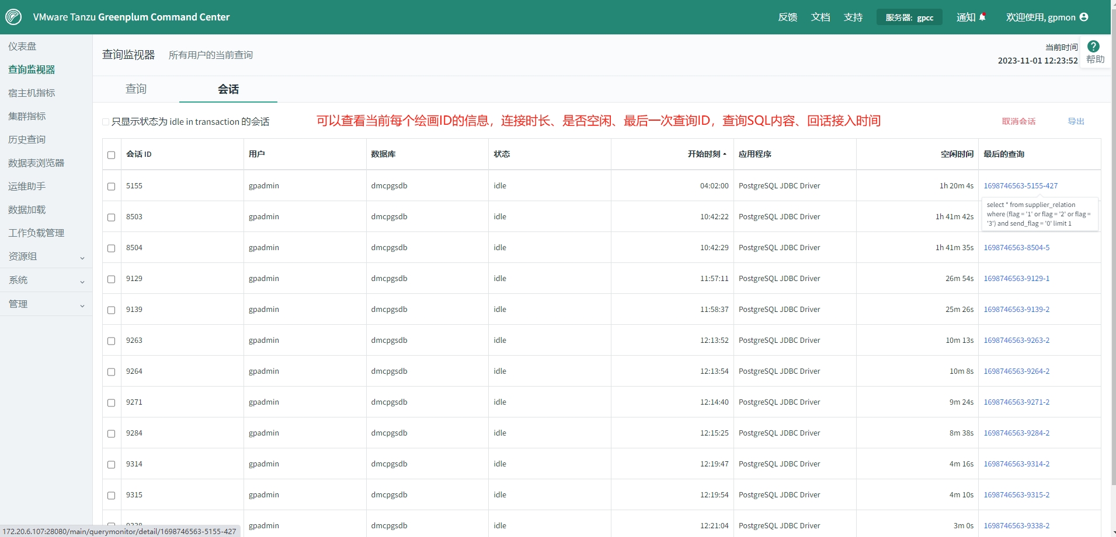Sort sessions by 开始时刻 column

(x=704, y=154)
